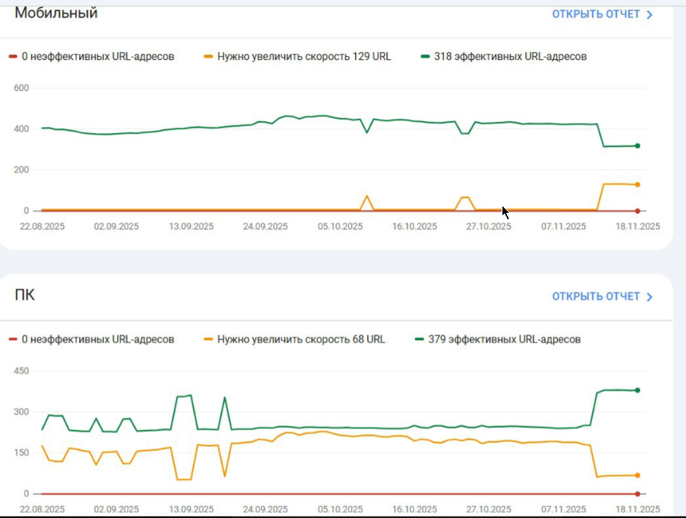This screenshot has height=518, width=686.
Task: Click orange end-point dot on ПК chart
Action: coord(638,475)
